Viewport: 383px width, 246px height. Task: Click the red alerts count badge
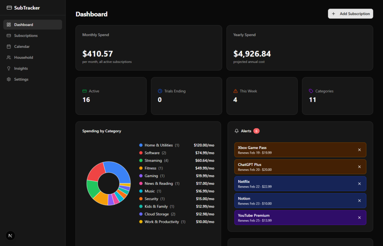tap(257, 131)
